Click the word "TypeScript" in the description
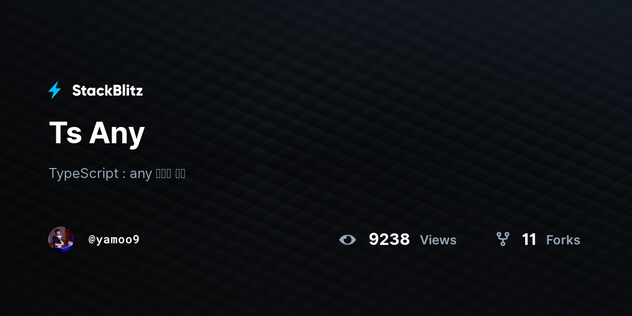The width and height of the screenshot is (632, 316). pyautogui.click(x=84, y=173)
